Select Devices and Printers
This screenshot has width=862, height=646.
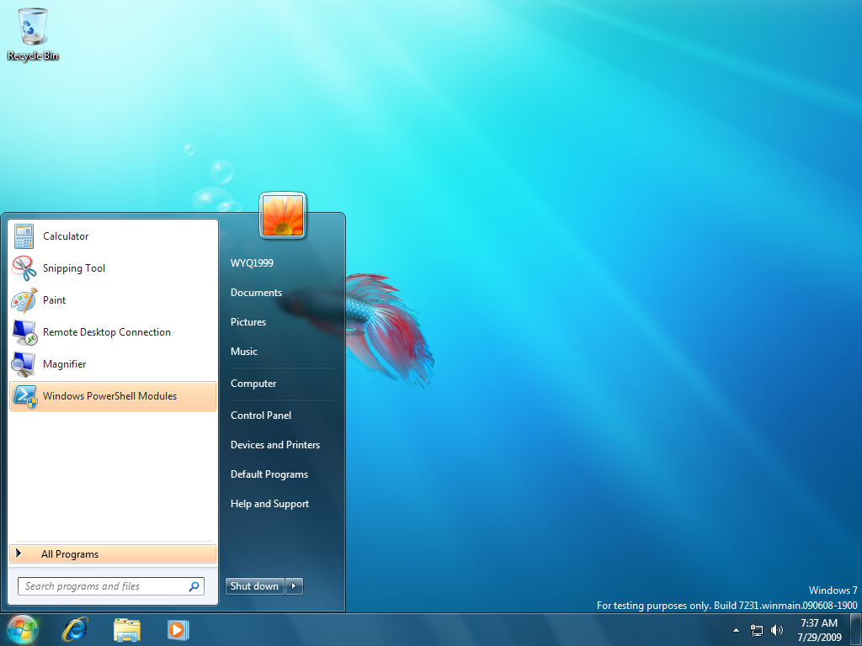[x=275, y=445]
